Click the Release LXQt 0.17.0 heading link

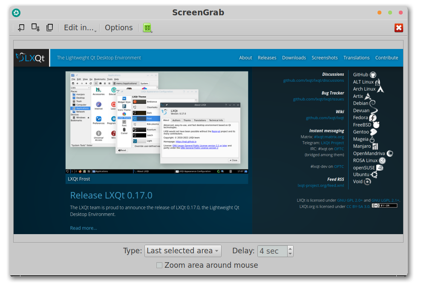pos(111,195)
